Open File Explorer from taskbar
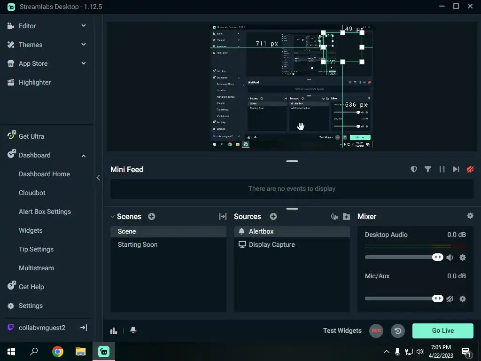The width and height of the screenshot is (481, 361). (81, 352)
